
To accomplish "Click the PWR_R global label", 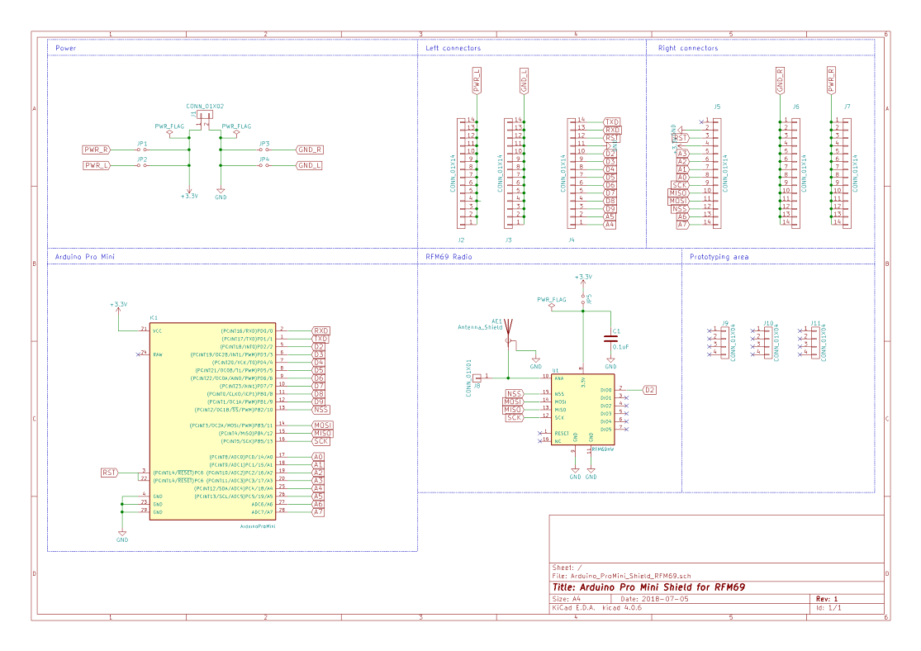I will tap(96, 150).
